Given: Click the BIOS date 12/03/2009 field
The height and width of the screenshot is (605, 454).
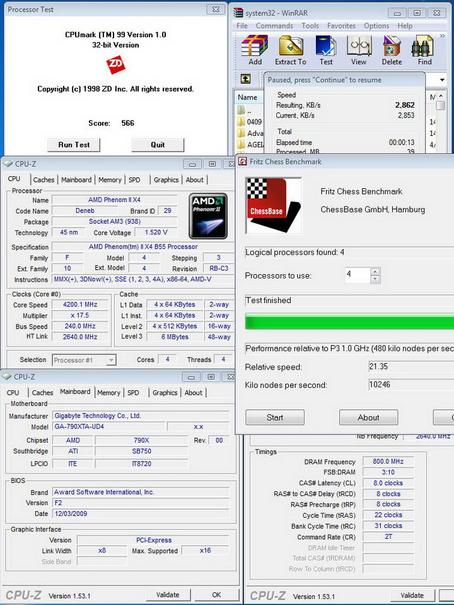Looking at the screenshot, I should pos(141,513).
